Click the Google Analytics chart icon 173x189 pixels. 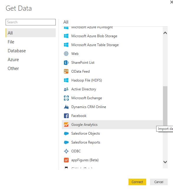click(x=66, y=125)
